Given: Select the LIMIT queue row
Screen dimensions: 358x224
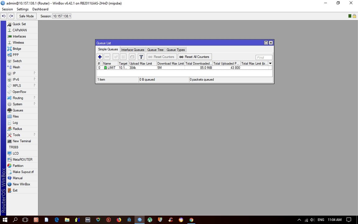Looking at the screenshot, I should pos(185,68).
